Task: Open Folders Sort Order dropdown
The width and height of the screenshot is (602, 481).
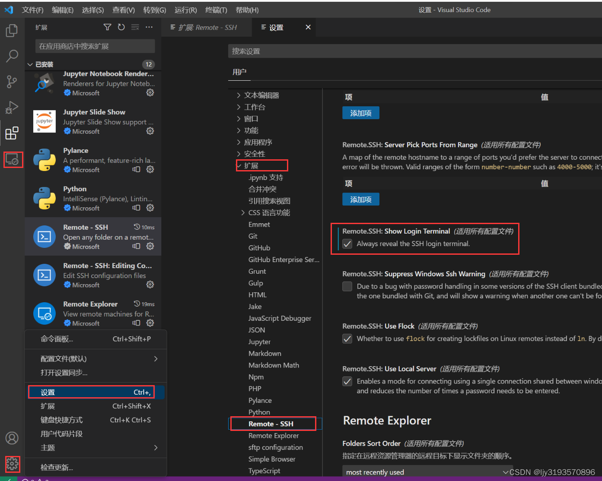Action: (428, 472)
